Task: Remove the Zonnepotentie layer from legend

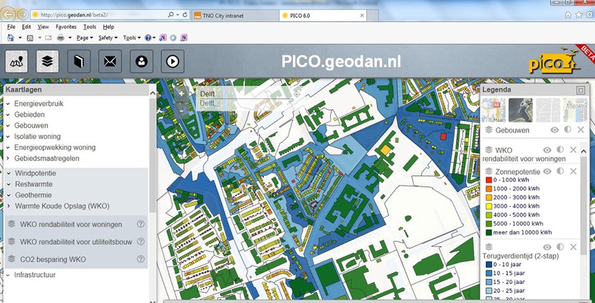Action: click(573, 171)
